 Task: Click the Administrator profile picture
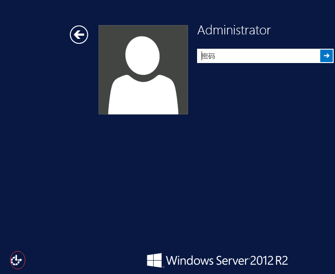(143, 70)
